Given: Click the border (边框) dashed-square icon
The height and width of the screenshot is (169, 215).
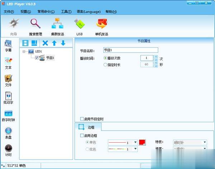Looking at the screenshot, I should (81, 127).
